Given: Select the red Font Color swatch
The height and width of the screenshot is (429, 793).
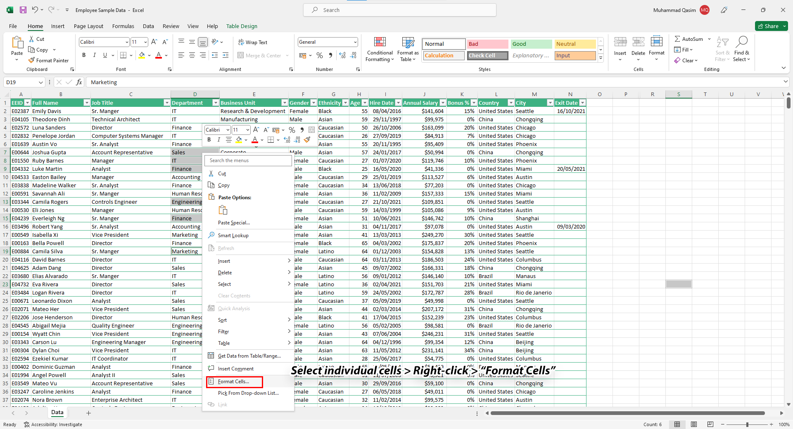Looking at the screenshot, I should (158, 55).
